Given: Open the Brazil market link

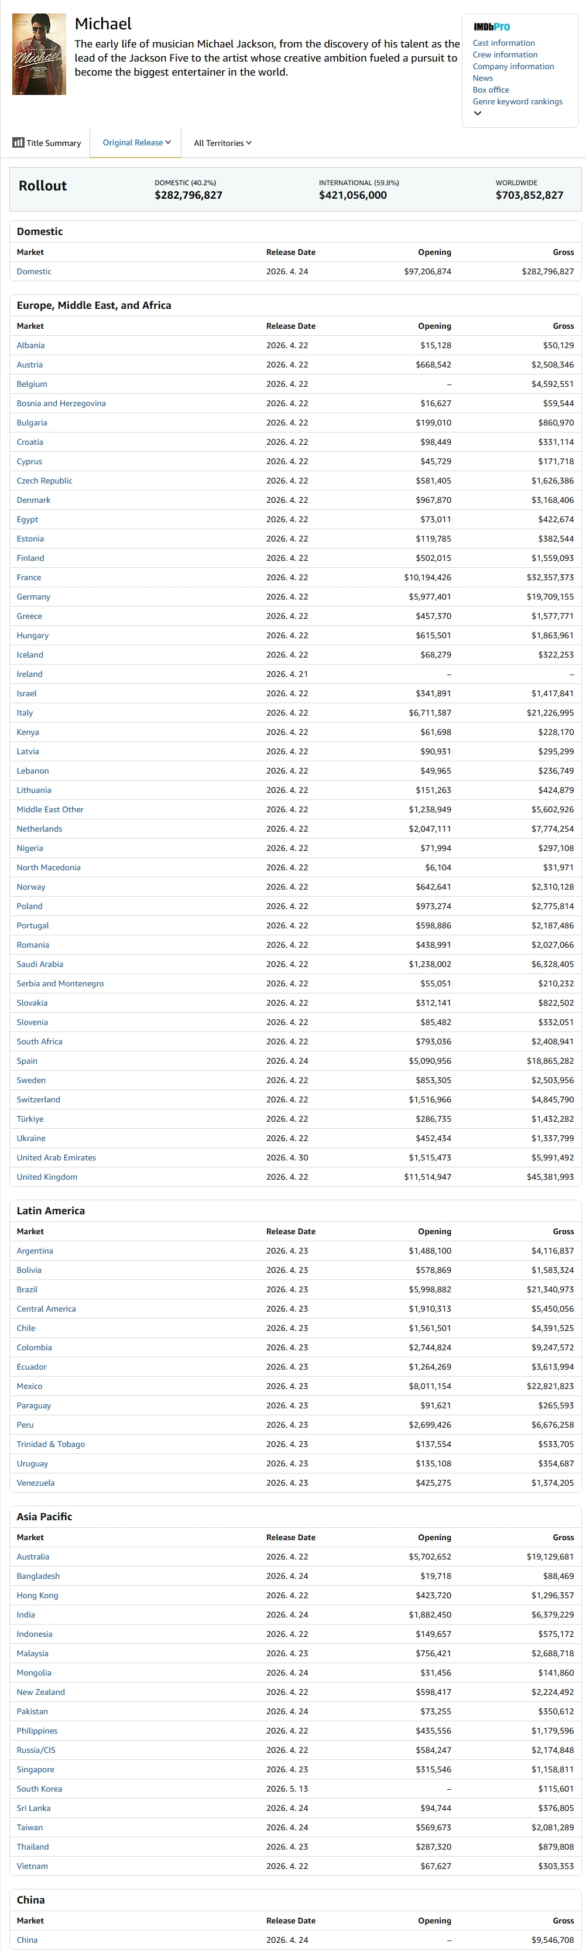Looking at the screenshot, I should pyautogui.click(x=27, y=1290).
